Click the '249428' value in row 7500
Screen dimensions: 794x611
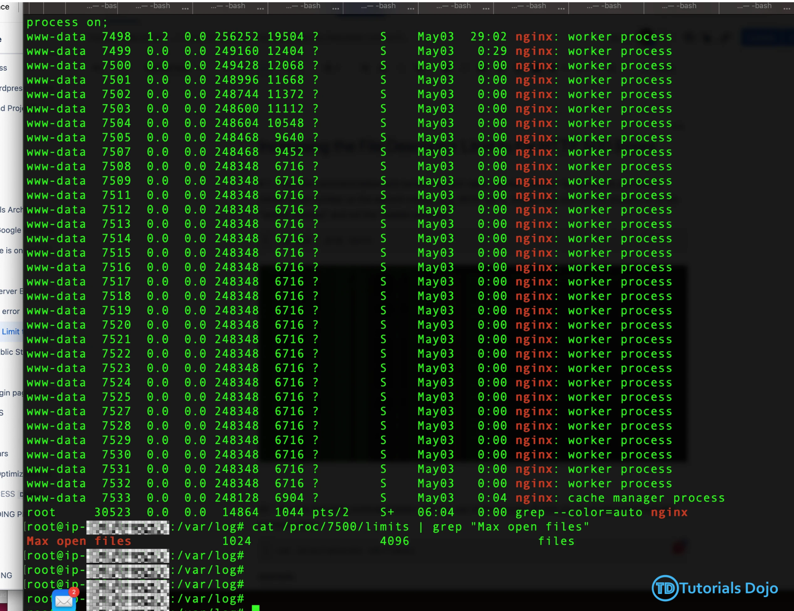pyautogui.click(x=236, y=65)
